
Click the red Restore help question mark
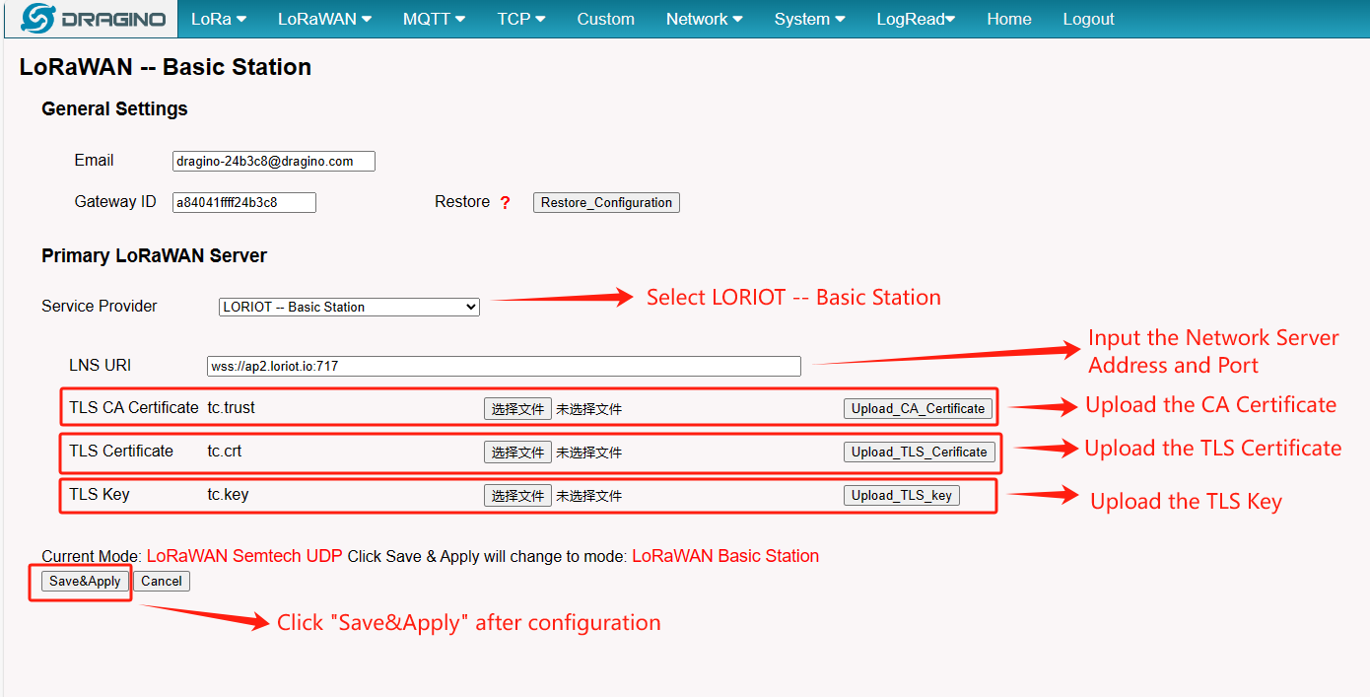[506, 203]
